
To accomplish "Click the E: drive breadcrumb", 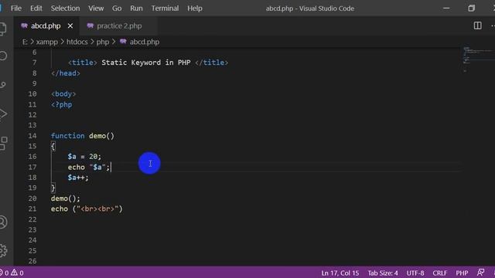I will point(25,42).
